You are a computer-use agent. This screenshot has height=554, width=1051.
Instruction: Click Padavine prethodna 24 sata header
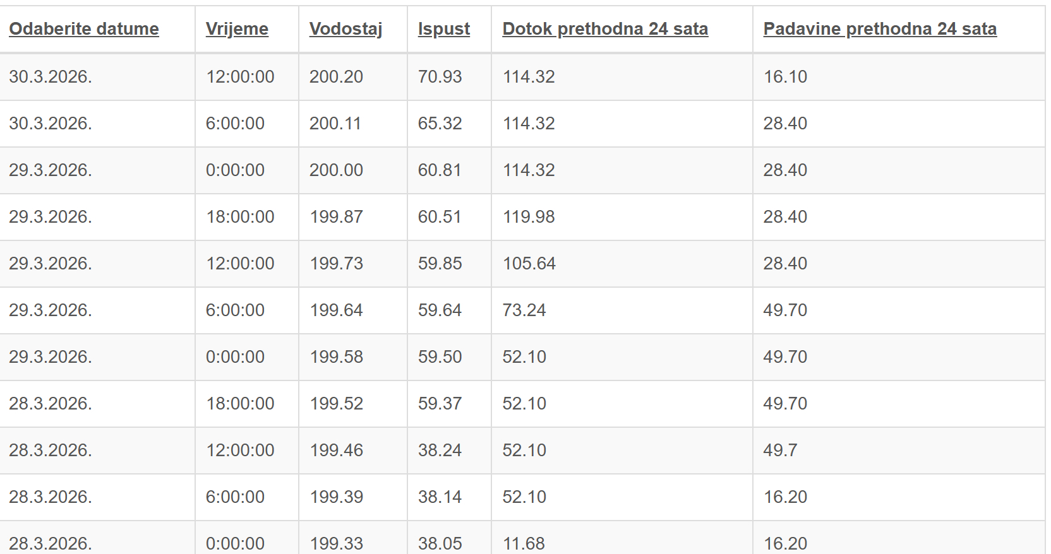point(880,29)
